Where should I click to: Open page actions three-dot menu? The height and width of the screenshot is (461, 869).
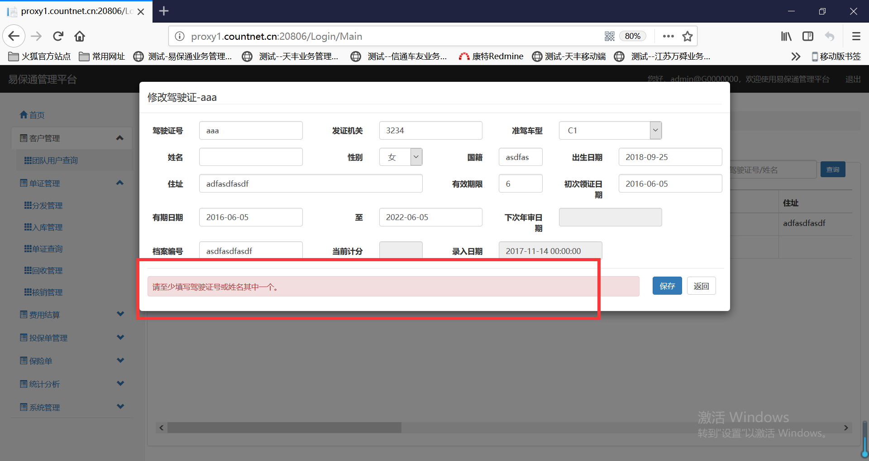pos(668,36)
